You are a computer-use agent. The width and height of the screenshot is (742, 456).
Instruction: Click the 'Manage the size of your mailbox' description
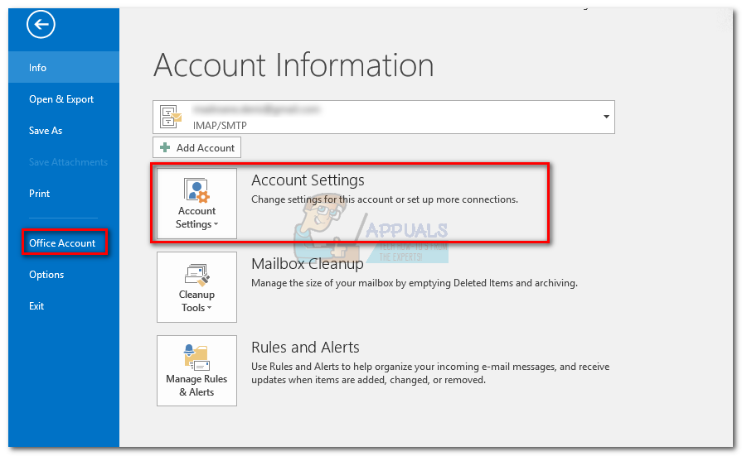pyautogui.click(x=414, y=283)
